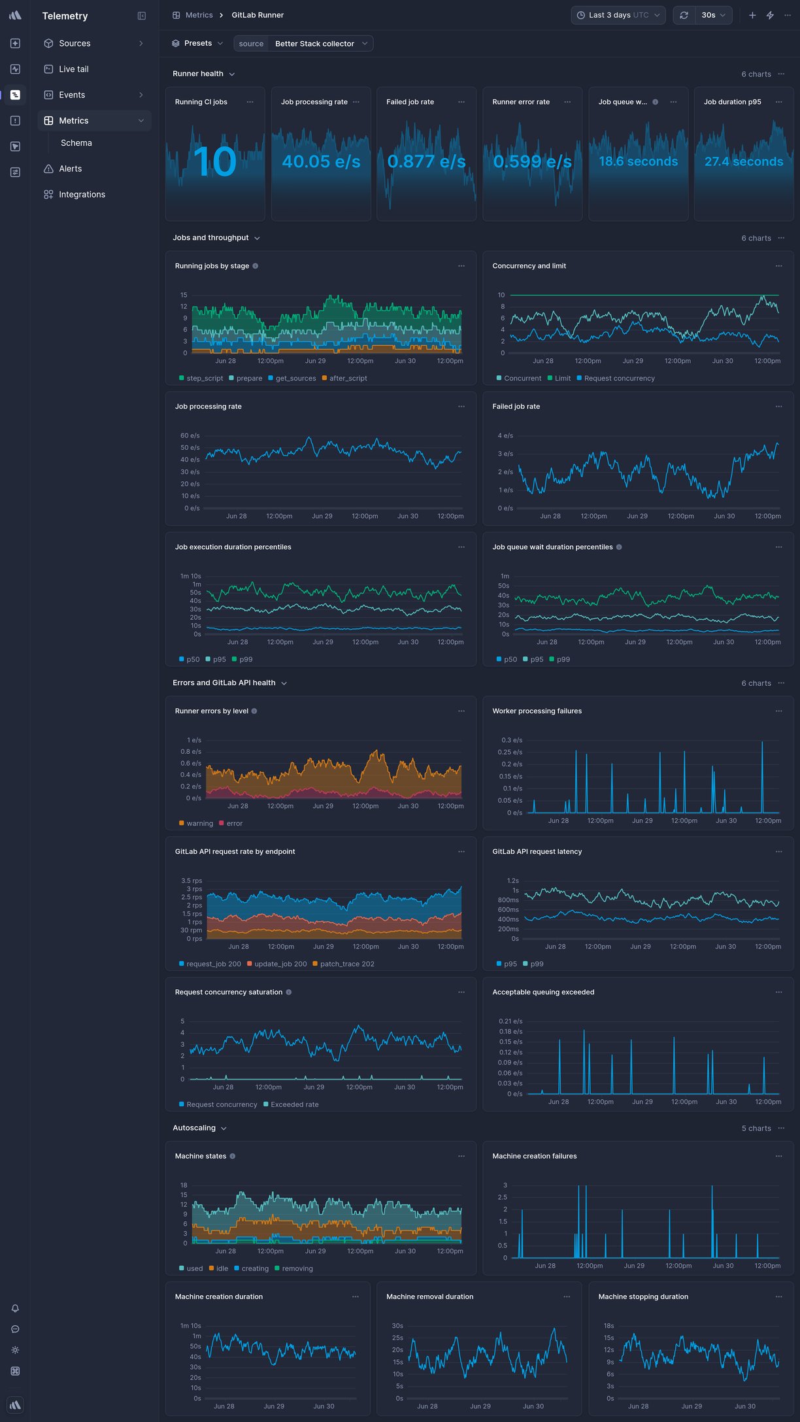Click the Metrics grid icon in sidebar
Screen dimensions: 800x1422
pos(48,120)
